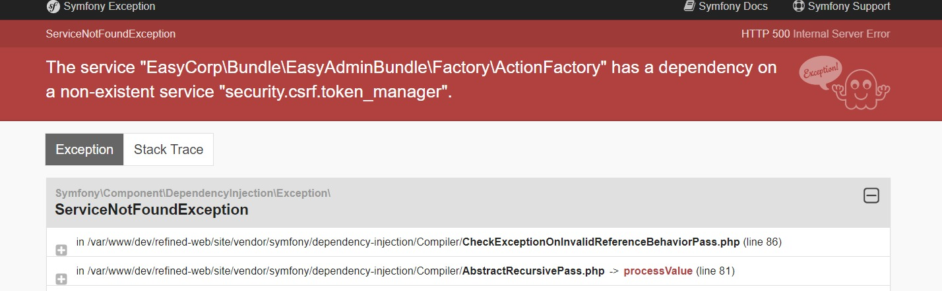Click the Symfony Exception header title
942x291 pixels.
coord(110,6)
